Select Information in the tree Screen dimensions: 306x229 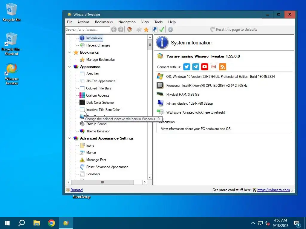tap(94, 38)
